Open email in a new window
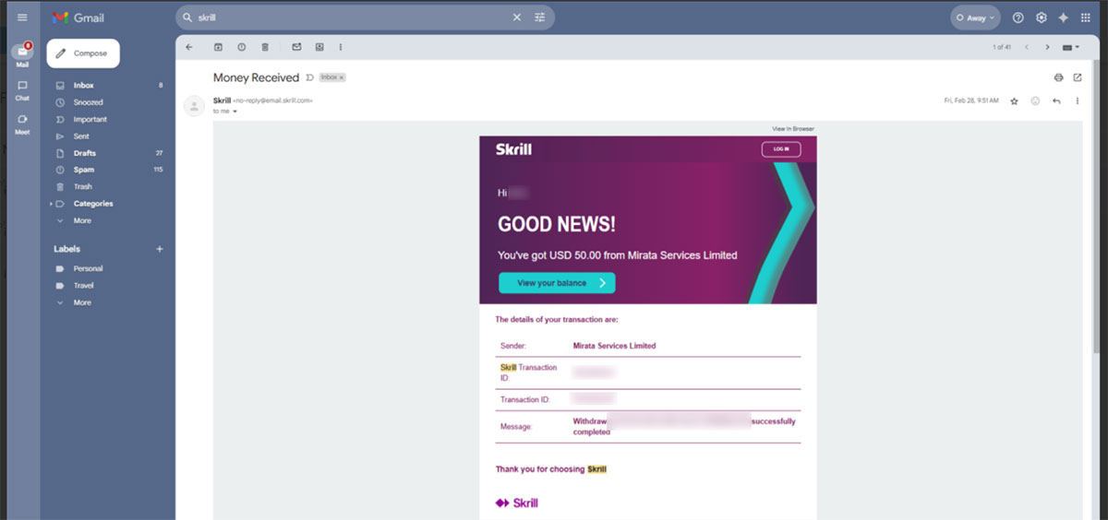This screenshot has height=520, width=1108. point(1078,77)
